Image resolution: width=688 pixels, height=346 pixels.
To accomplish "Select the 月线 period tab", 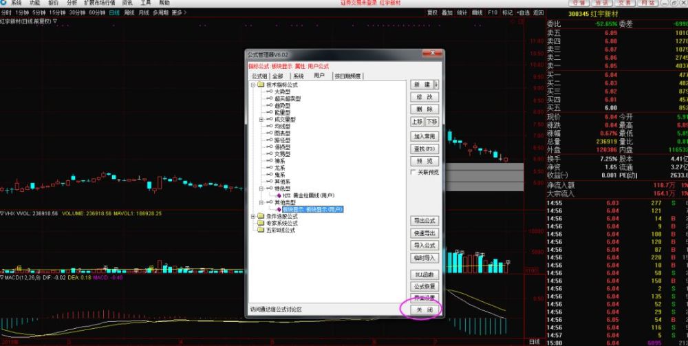I will pyautogui.click(x=144, y=12).
